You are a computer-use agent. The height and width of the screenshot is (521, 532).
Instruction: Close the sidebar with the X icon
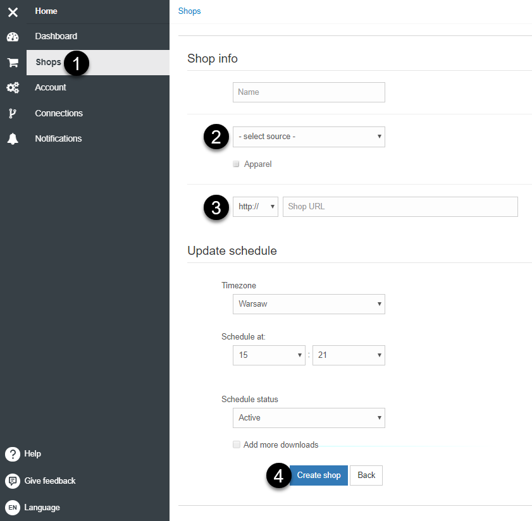(13, 13)
